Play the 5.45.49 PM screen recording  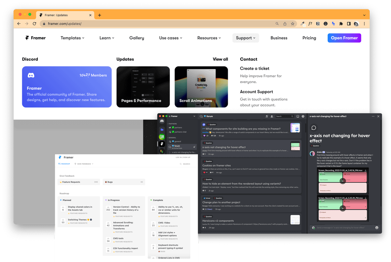342,208
